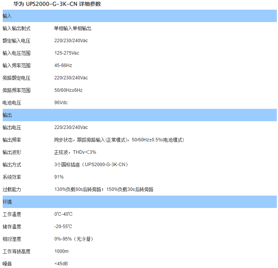
Task: Click the 96Vdc battery voltage value
Action: [61, 103]
